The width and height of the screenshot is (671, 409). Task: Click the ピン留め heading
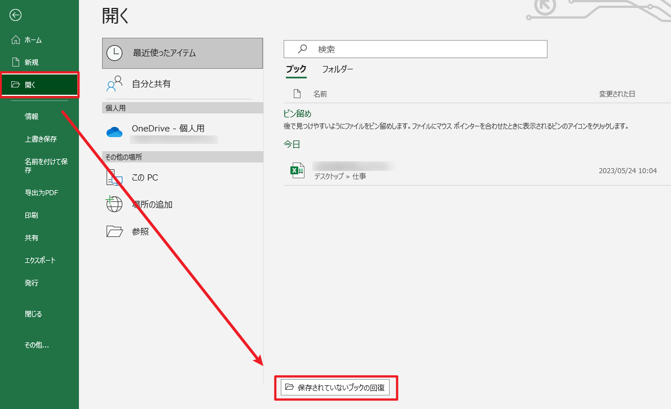click(x=297, y=113)
